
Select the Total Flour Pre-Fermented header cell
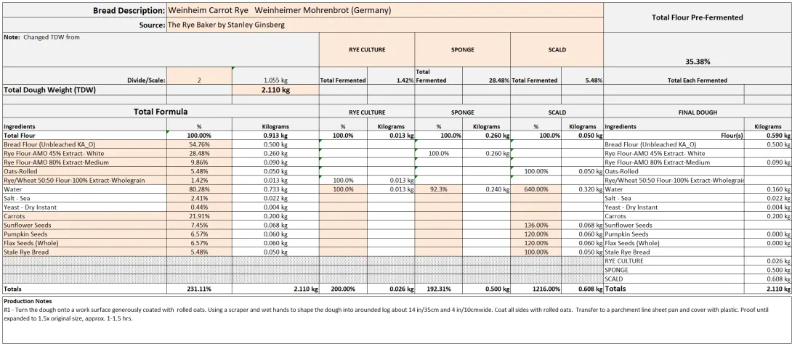(698, 17)
